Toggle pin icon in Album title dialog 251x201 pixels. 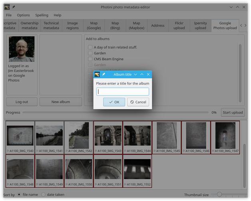pos(104,74)
